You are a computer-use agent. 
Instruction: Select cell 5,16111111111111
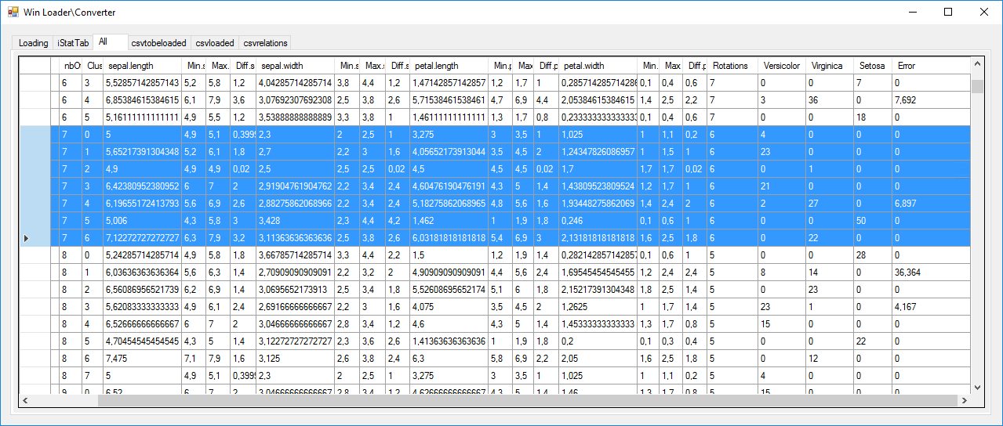143,117
